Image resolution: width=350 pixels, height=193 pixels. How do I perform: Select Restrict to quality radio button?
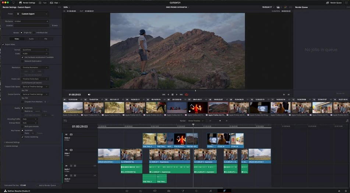22,111
